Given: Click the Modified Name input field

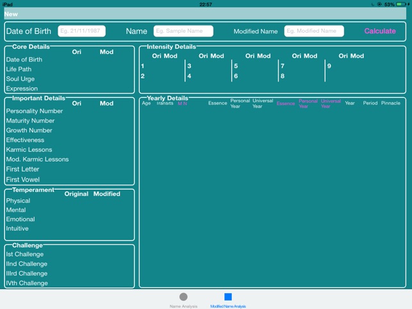Looking at the screenshot, I should [x=314, y=31].
